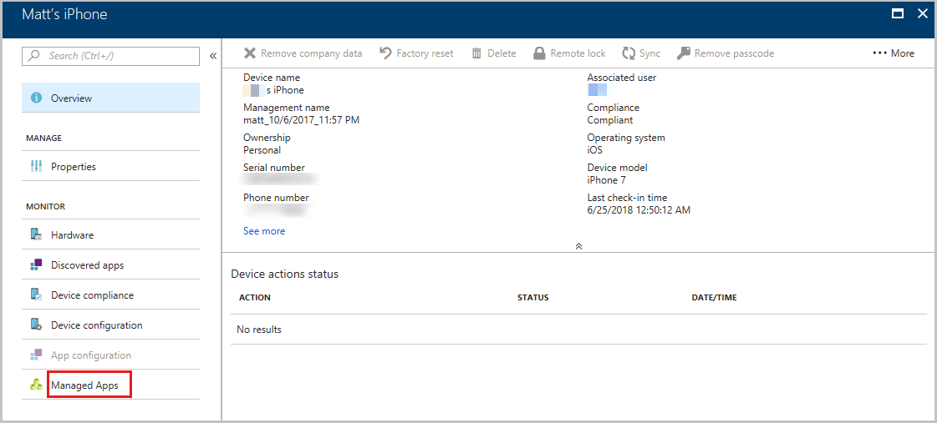Screen dimensions: 937x423
Task: Click the Remove company data X icon
Action: 250,53
